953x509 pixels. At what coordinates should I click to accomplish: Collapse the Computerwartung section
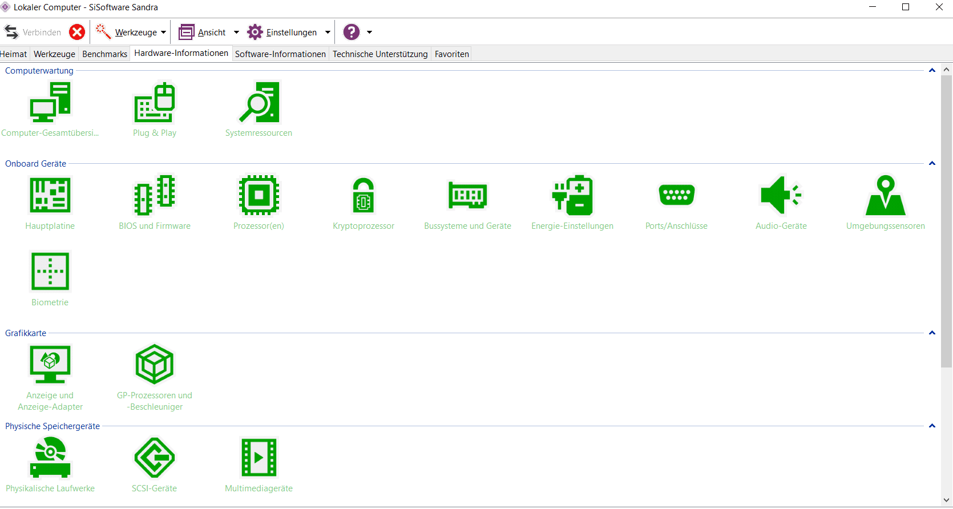pyautogui.click(x=932, y=71)
